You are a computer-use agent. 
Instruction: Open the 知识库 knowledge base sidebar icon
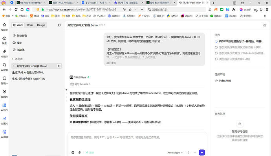pyautogui.click(x=4, y=93)
